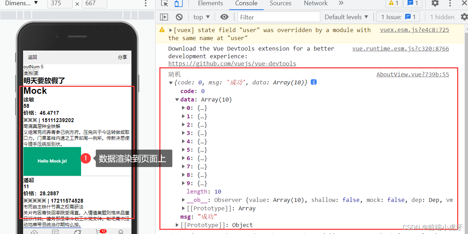Open vuex.esm.js source link
The width and height of the screenshot is (468, 234).
(415, 30)
